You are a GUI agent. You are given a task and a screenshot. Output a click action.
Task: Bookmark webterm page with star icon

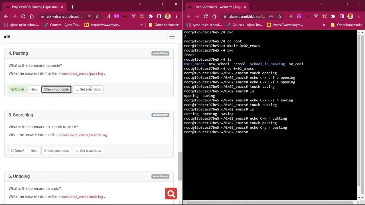(280, 17)
